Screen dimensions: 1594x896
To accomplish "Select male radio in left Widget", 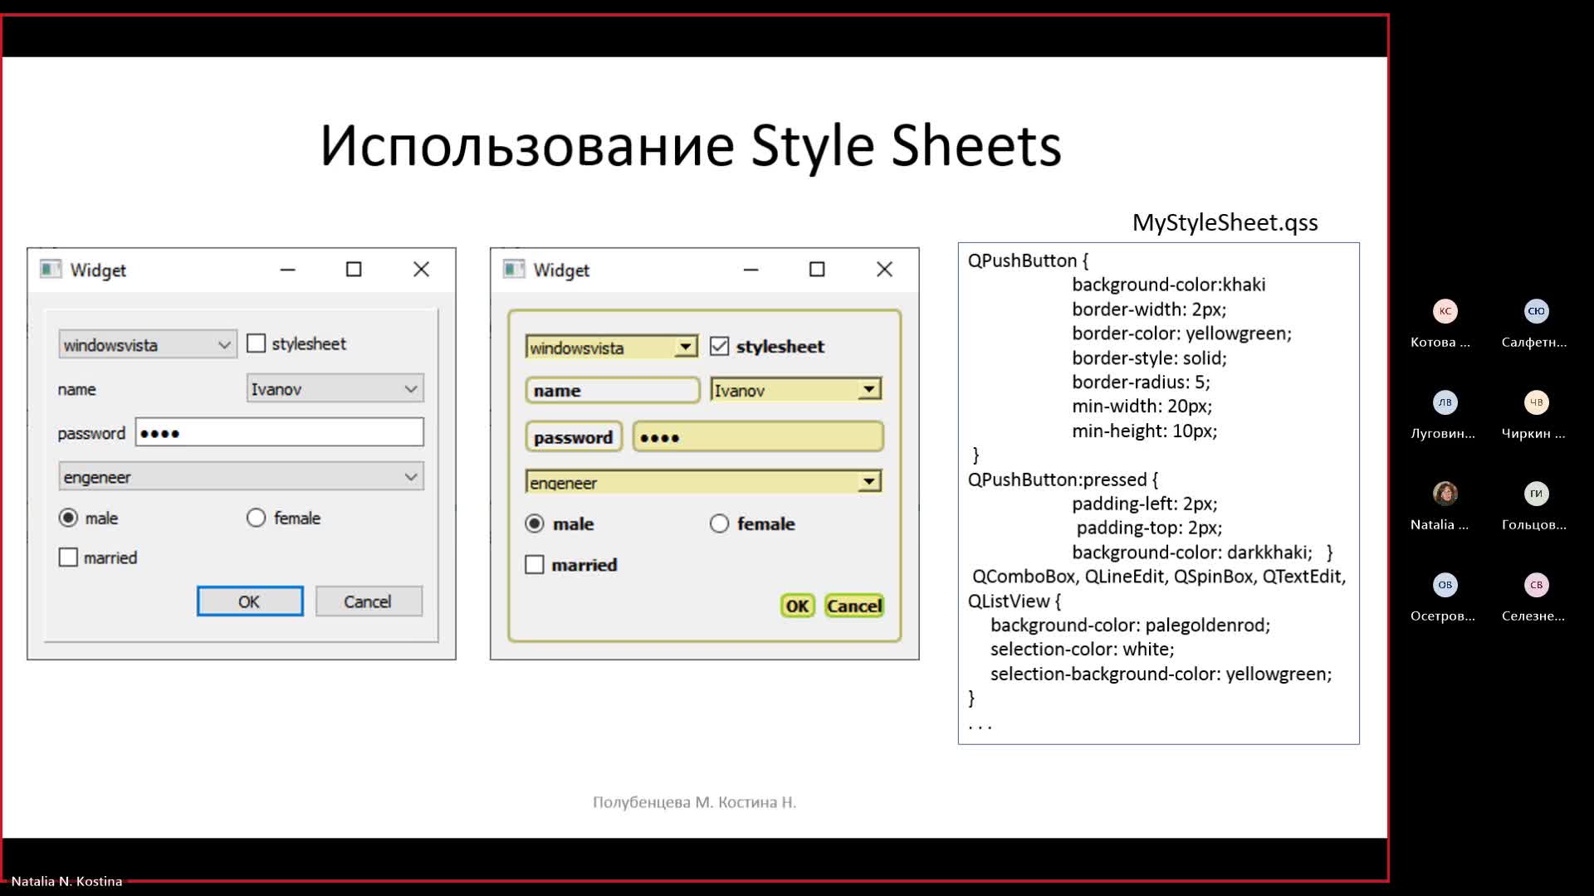I will pos(68,518).
